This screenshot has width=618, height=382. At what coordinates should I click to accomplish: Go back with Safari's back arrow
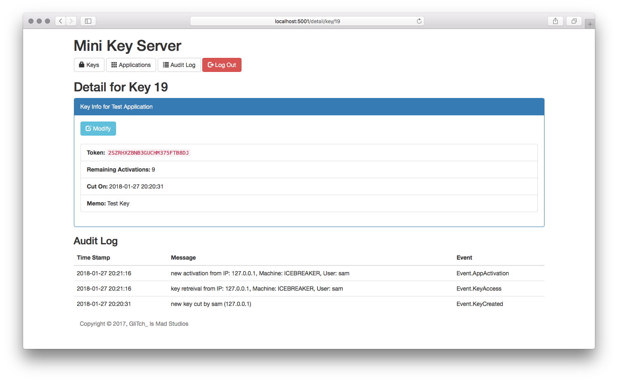60,21
